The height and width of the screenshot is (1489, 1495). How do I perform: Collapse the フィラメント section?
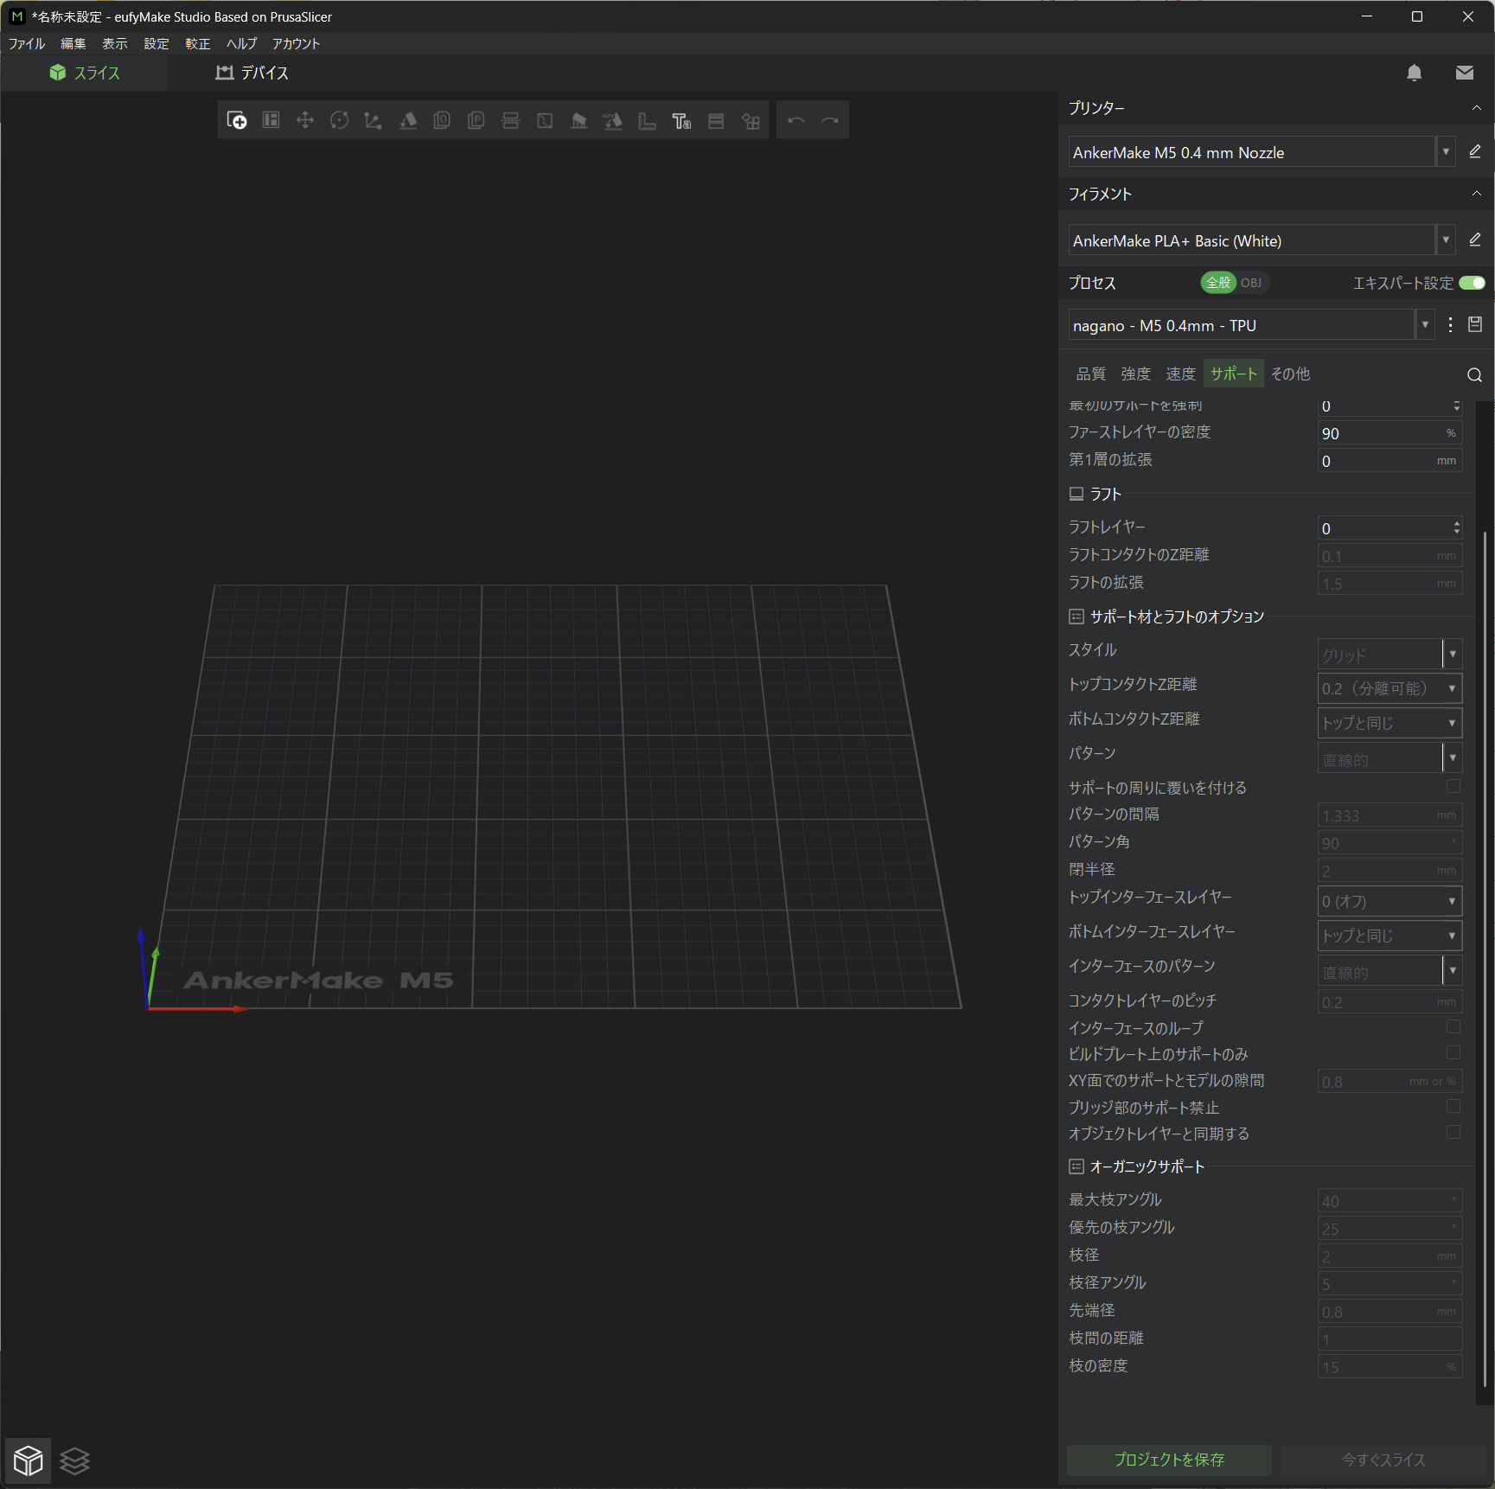(x=1476, y=194)
